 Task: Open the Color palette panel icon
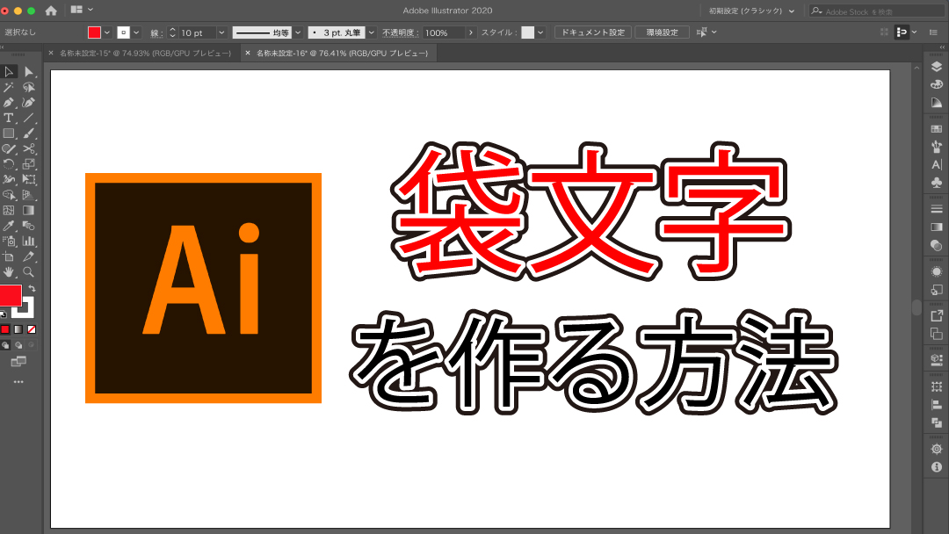(937, 84)
